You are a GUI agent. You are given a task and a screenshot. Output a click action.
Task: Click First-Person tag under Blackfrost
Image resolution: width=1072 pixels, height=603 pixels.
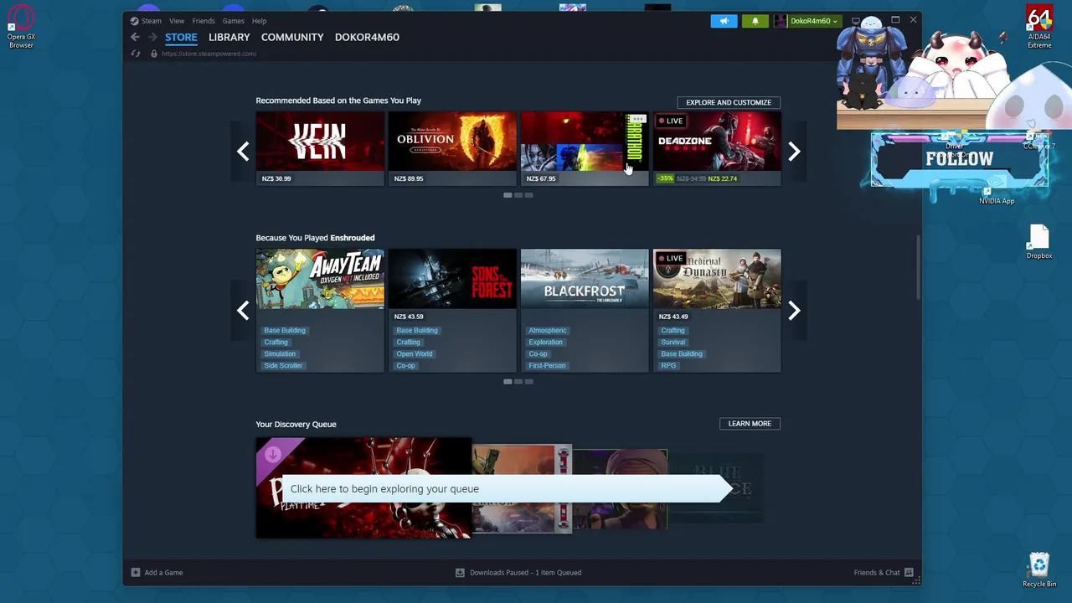coord(547,366)
